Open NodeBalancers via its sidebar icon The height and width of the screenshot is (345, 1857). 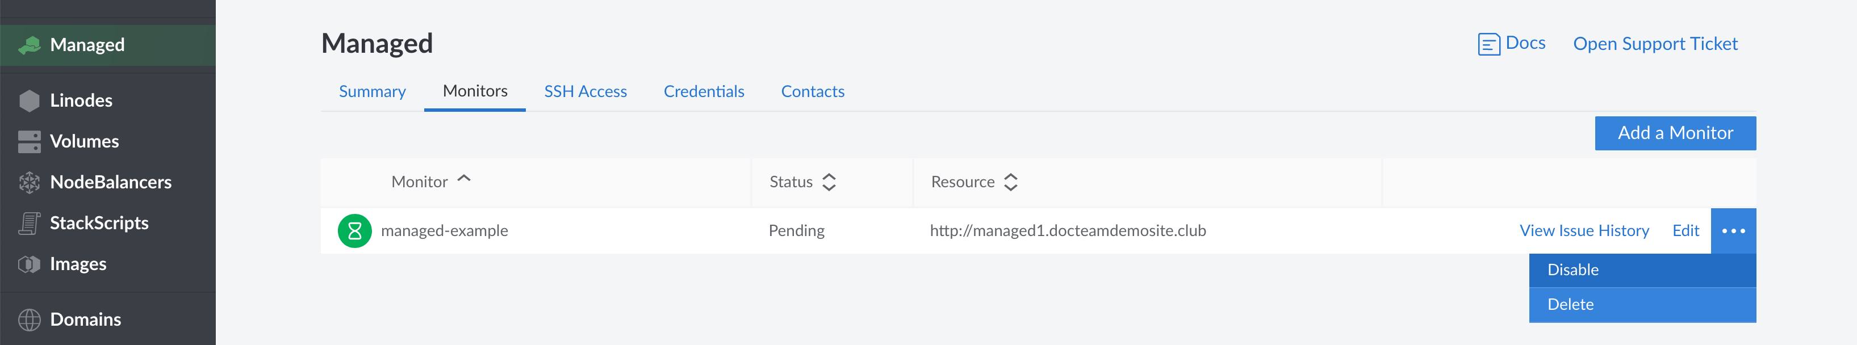(x=29, y=182)
